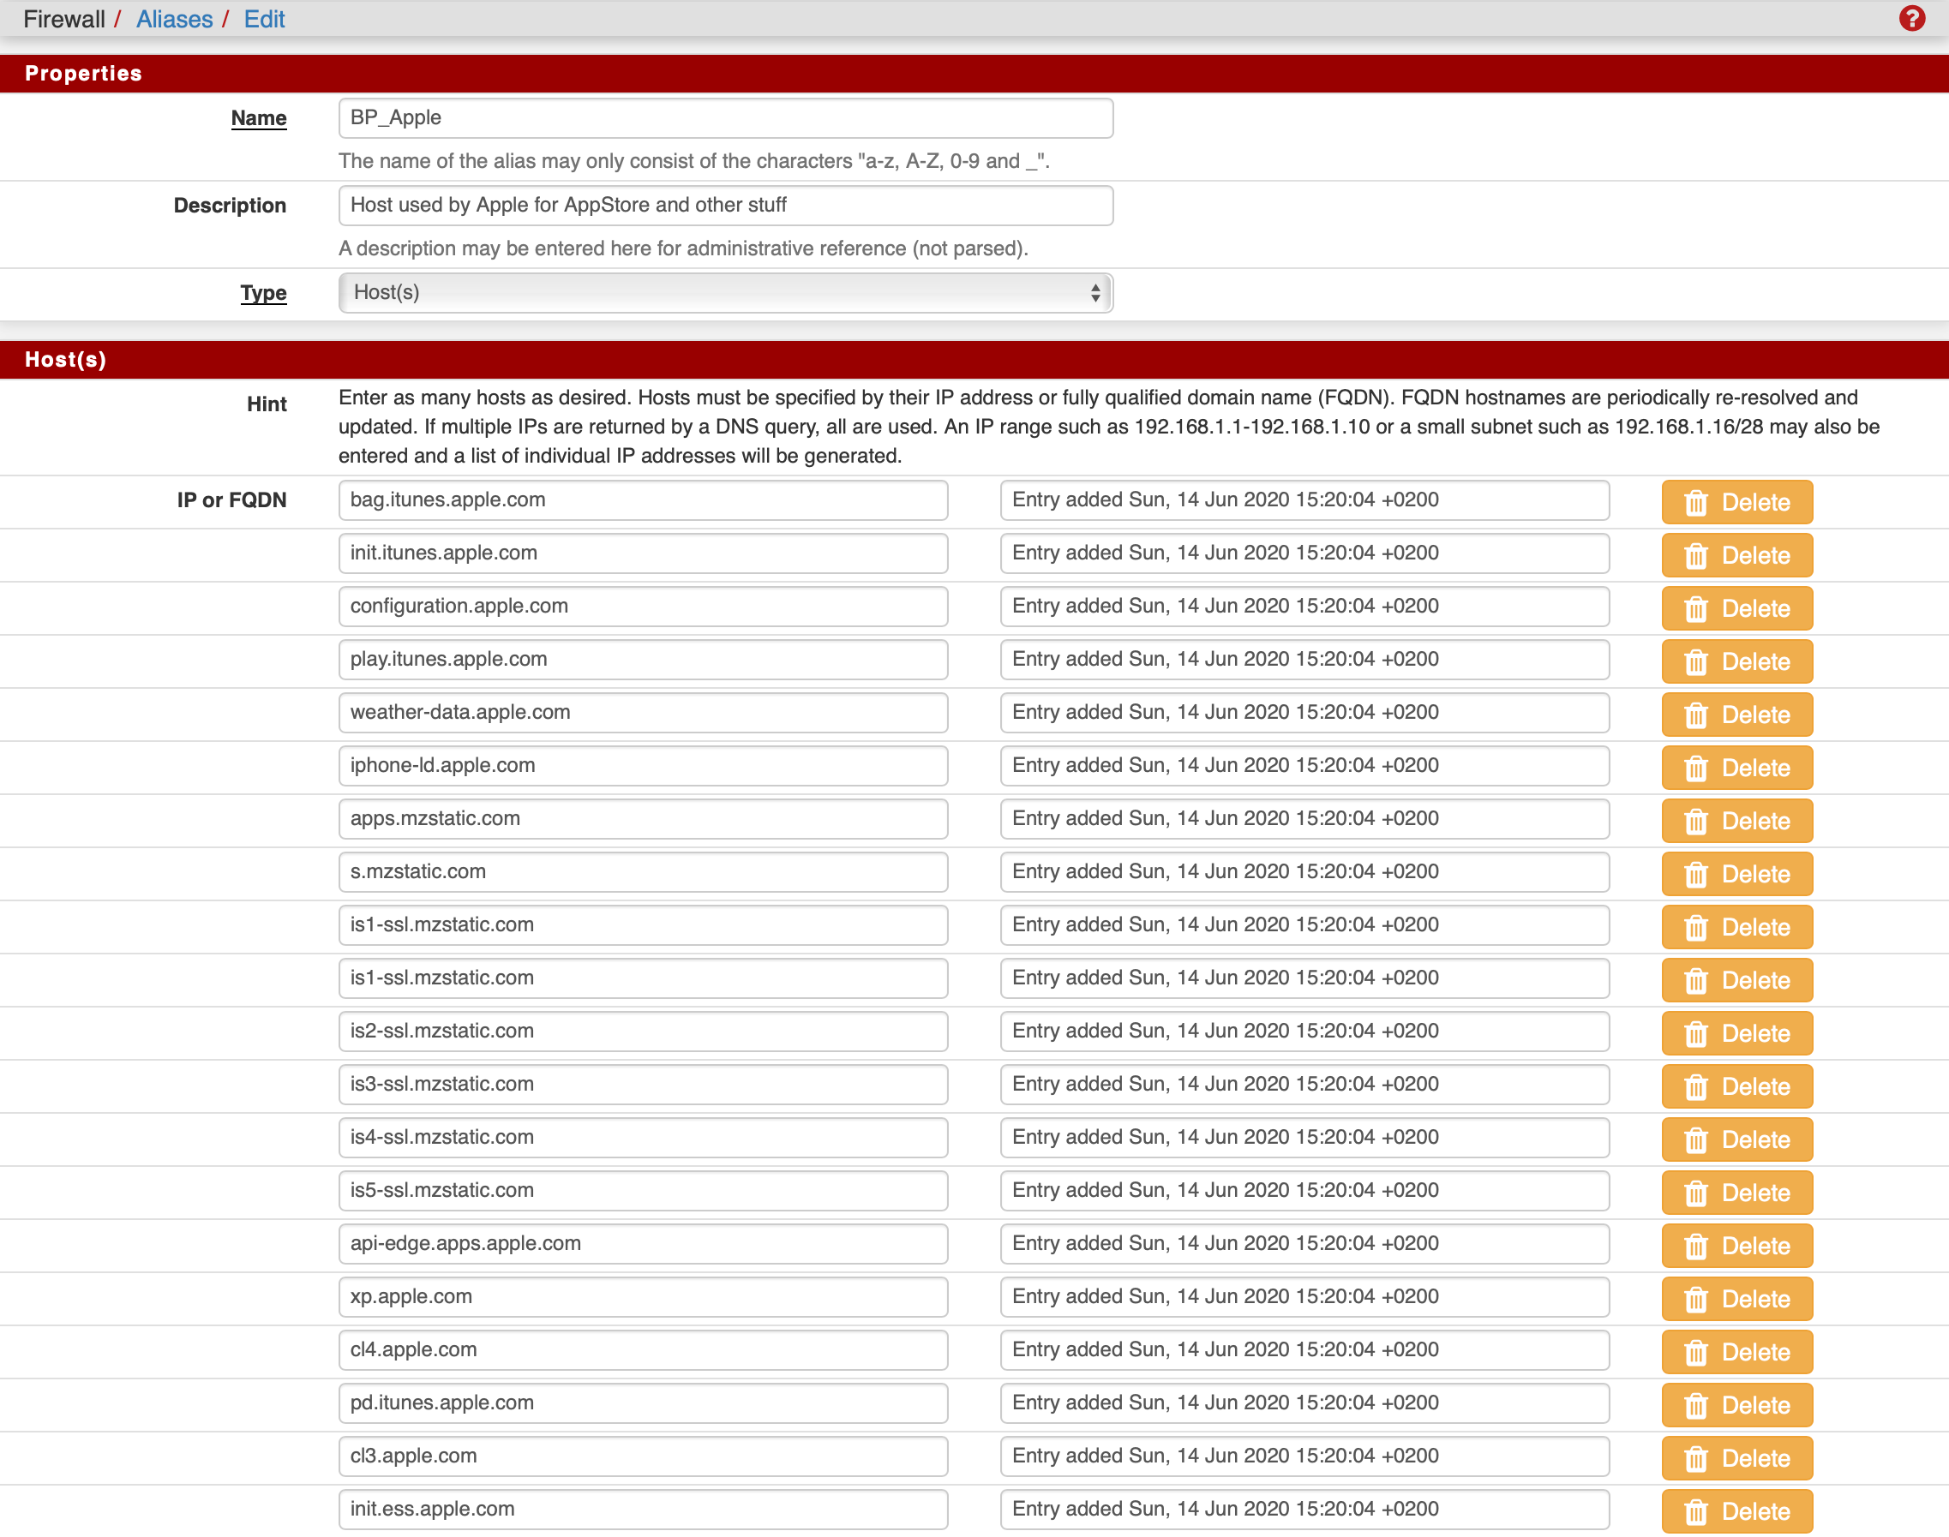Edit the is3-ssl.mzstatic.com host field
This screenshot has height=1537, width=1949.
(x=643, y=1085)
